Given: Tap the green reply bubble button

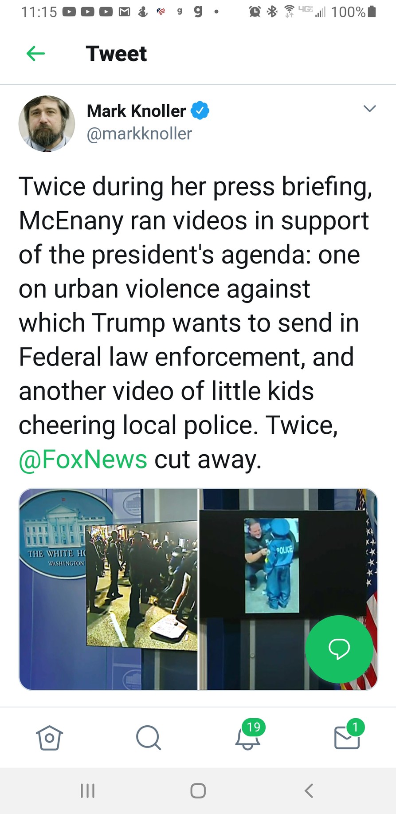Looking at the screenshot, I should [339, 649].
